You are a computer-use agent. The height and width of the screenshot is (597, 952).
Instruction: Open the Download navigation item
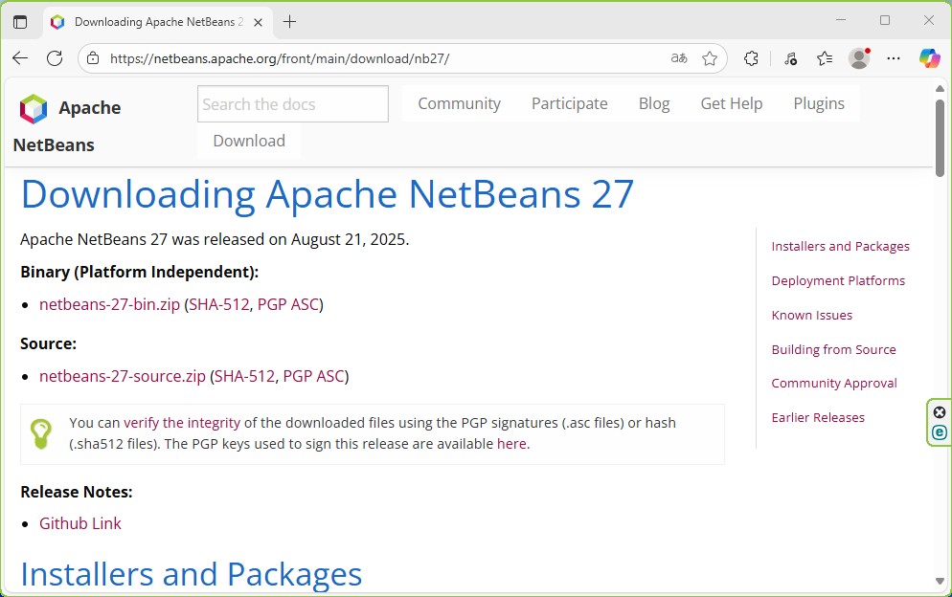click(247, 141)
